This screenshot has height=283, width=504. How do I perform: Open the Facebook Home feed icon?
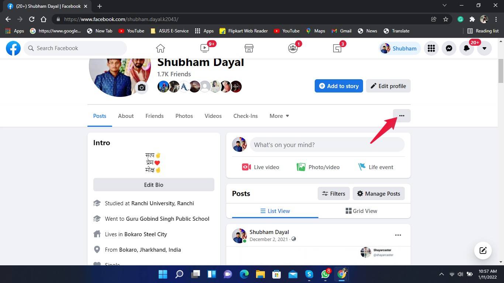(x=160, y=48)
